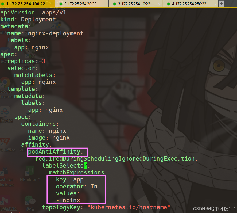This screenshot has width=237, height=213.
Task: Click the green status dot on tab 2
Action: (x=61, y=4)
